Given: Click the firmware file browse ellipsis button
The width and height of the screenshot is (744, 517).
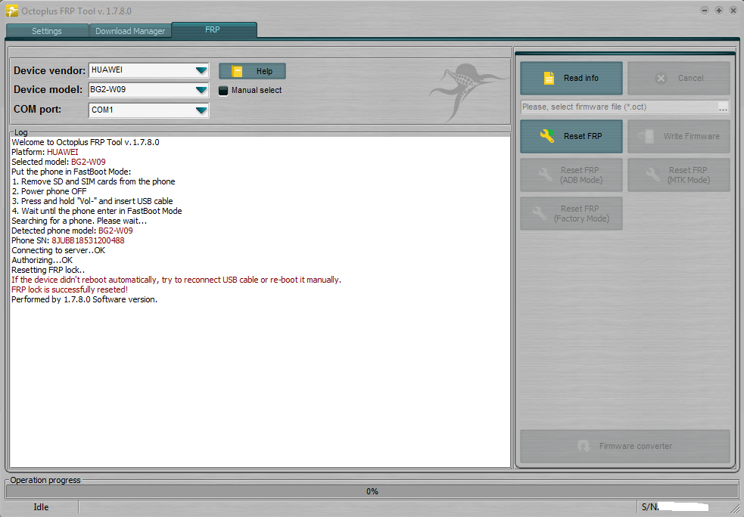Looking at the screenshot, I should (723, 107).
